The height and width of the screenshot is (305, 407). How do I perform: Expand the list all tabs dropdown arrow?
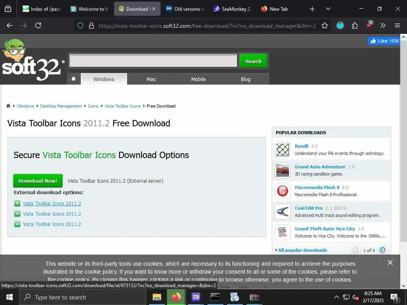pyautogui.click(x=328, y=9)
